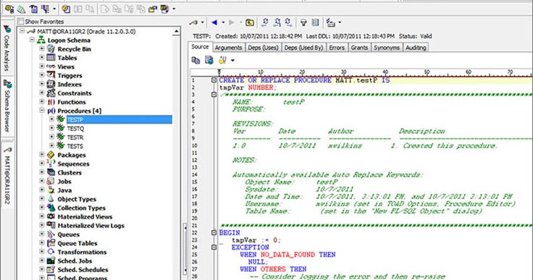
Task: Collapse the Logon Schema node
Action: (x=32, y=40)
